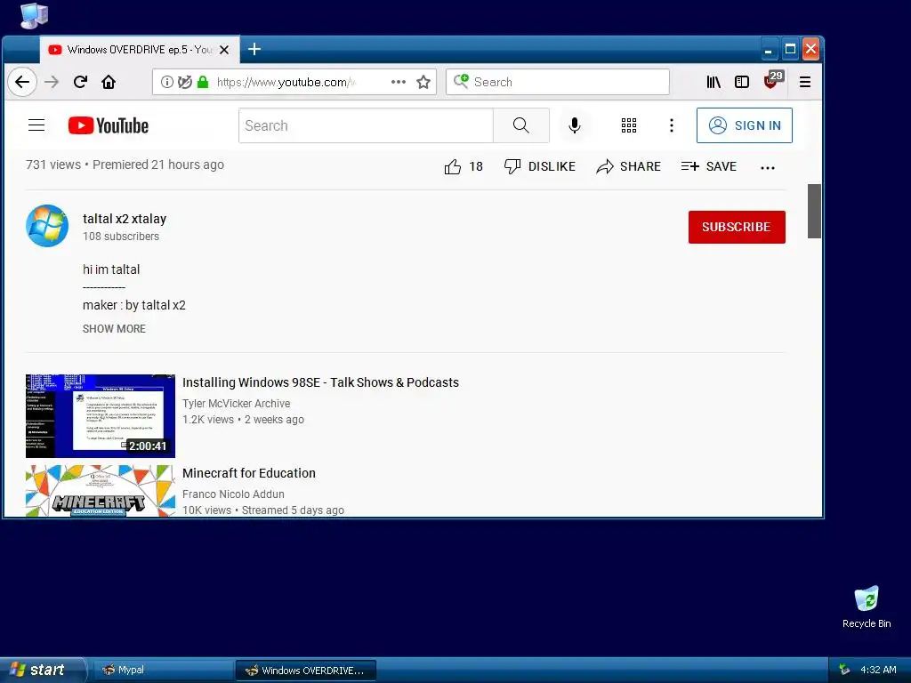Image resolution: width=911 pixels, height=683 pixels.
Task: Open the browser hamburger menu
Action: click(x=804, y=82)
